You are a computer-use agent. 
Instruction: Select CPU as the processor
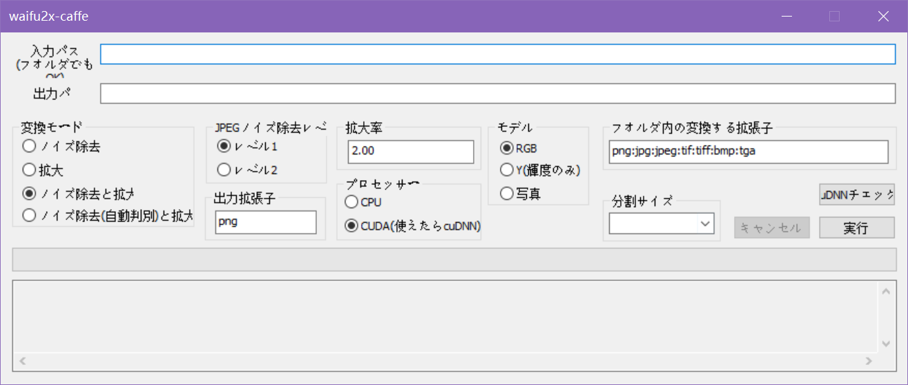pyautogui.click(x=363, y=202)
